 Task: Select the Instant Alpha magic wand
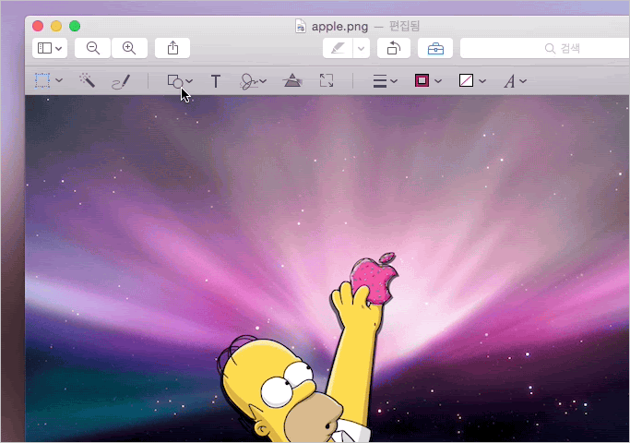(87, 81)
